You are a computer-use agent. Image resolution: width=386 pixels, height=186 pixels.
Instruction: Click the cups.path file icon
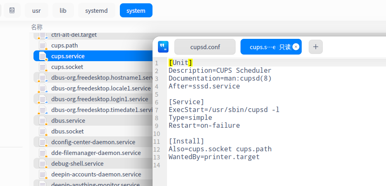pos(43,45)
